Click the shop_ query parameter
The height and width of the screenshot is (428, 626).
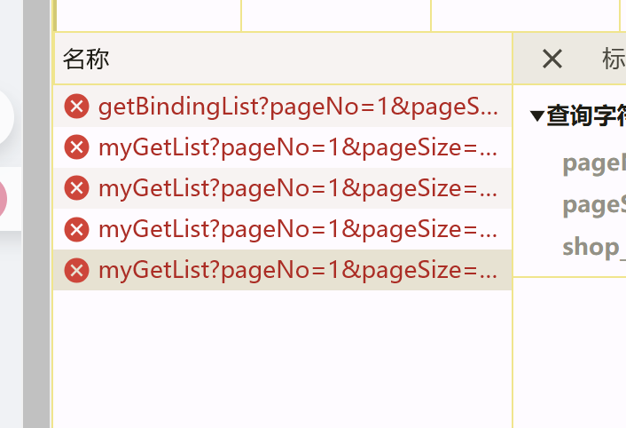tap(590, 246)
